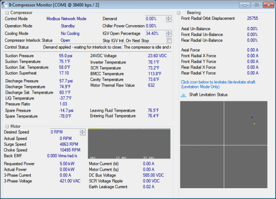The image size is (276, 199).
Task: Click the Discharge Pressure 57.7 psi value
Action: click(x=66, y=81)
